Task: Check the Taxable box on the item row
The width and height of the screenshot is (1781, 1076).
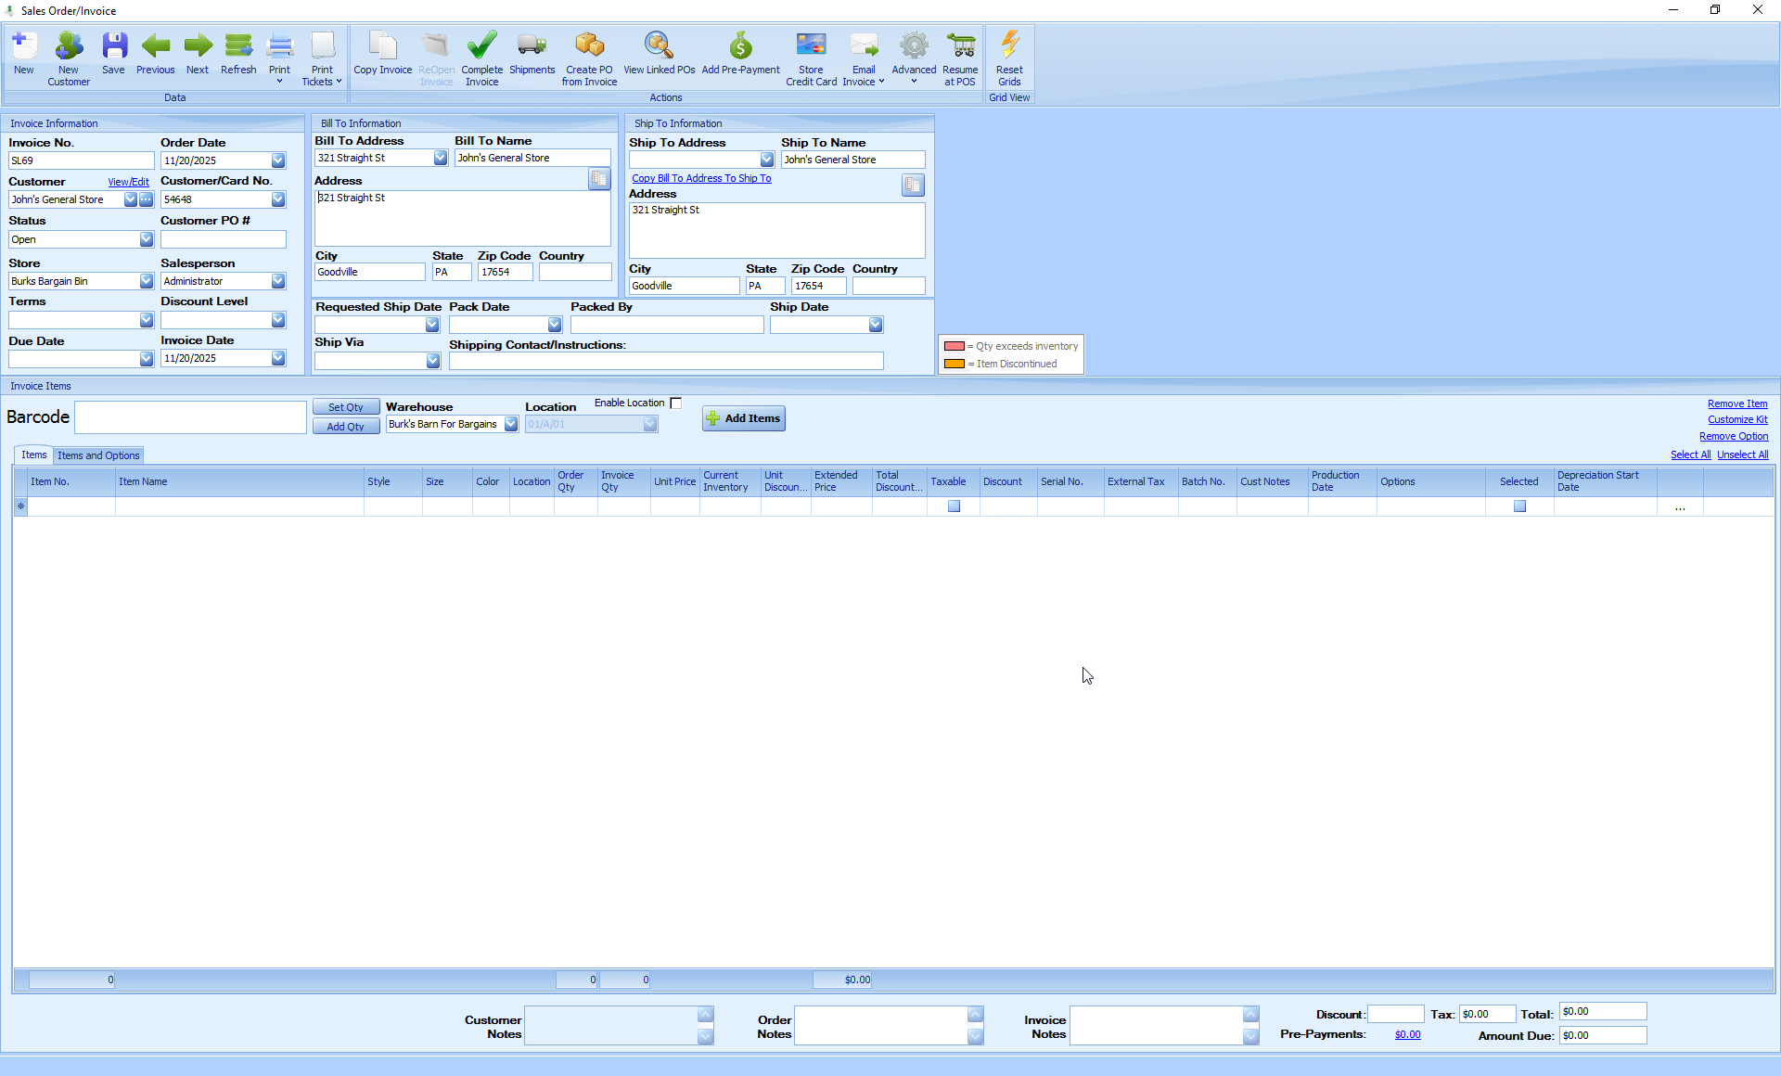Action: pyautogui.click(x=954, y=506)
